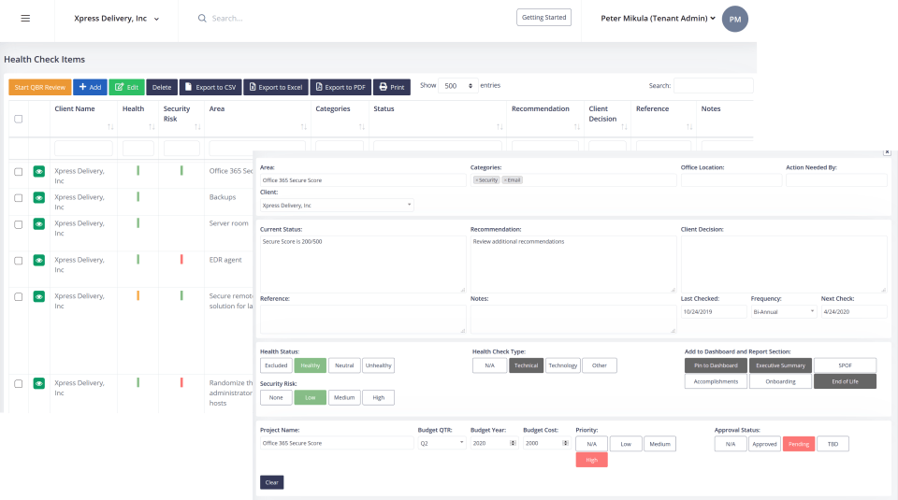This screenshot has height=500, width=898.
Task: Set Approval Status to Approved
Action: pyautogui.click(x=764, y=444)
